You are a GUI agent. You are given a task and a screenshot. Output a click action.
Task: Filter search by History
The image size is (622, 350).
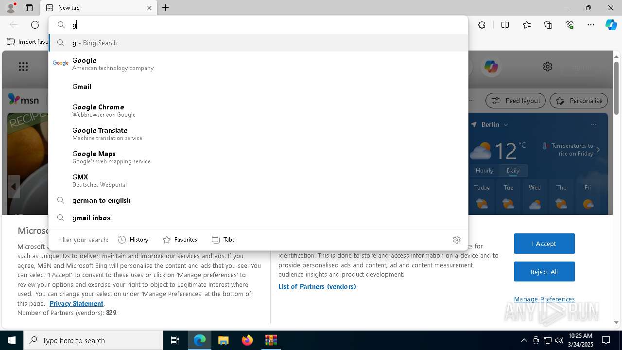[x=133, y=239]
